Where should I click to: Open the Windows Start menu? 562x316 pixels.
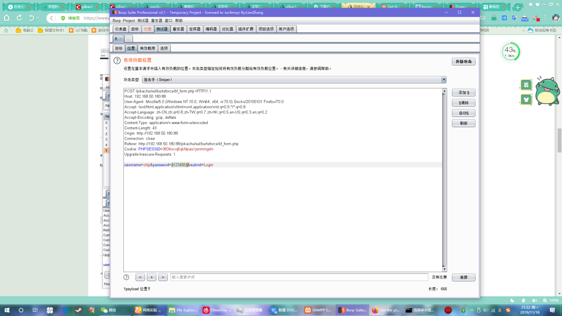7,310
